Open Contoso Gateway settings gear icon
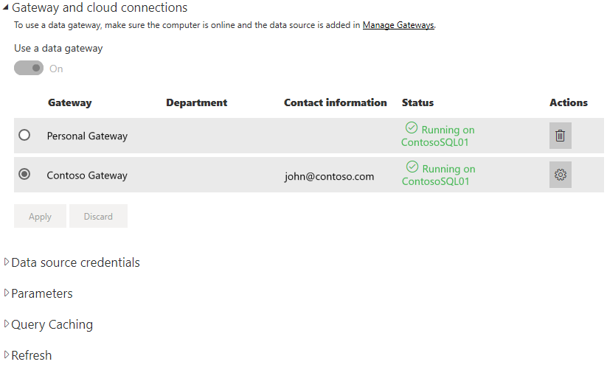Image resolution: width=607 pixels, height=370 pixels. pyautogui.click(x=560, y=175)
